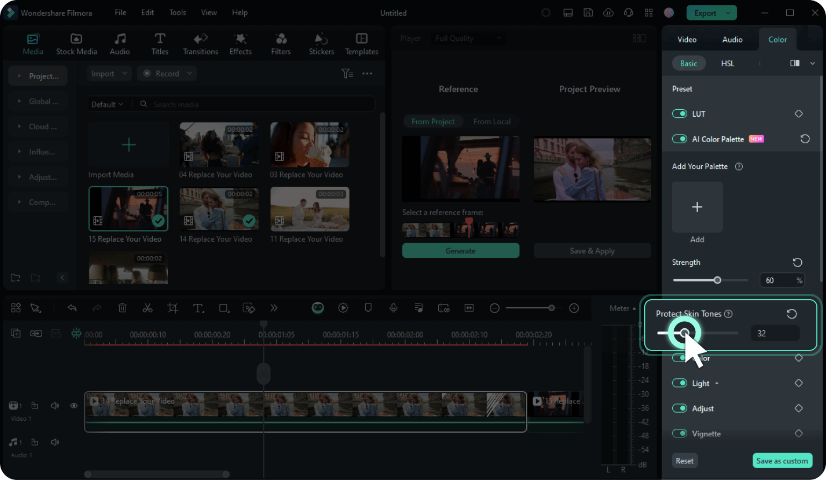
Task: Switch to the Video properties tab
Action: pyautogui.click(x=687, y=39)
